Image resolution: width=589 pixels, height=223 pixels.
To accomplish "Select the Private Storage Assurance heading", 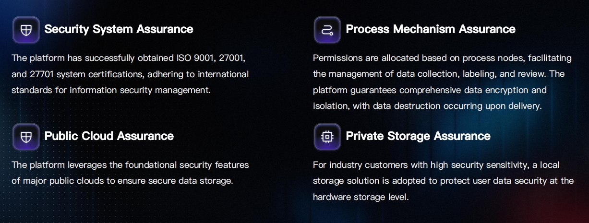I will click(x=418, y=136).
